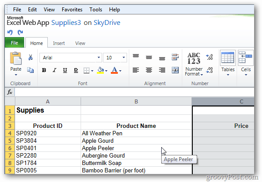Click the Cut scissors icon
This screenshot has width=262, height=182.
pos(30,57)
